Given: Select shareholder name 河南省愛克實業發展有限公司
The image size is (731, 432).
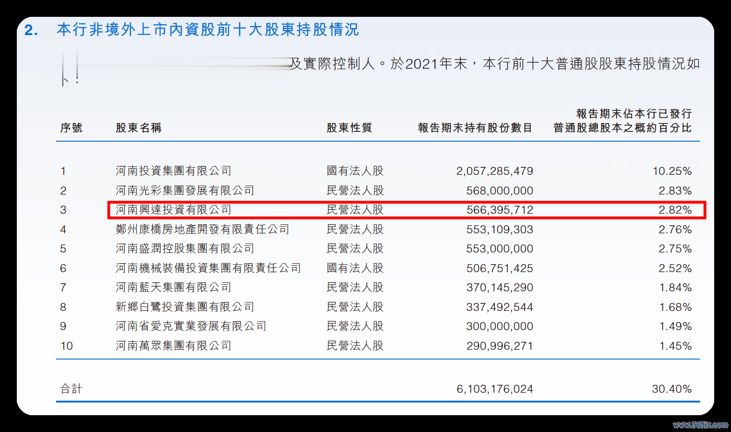Looking at the screenshot, I should (191, 326).
